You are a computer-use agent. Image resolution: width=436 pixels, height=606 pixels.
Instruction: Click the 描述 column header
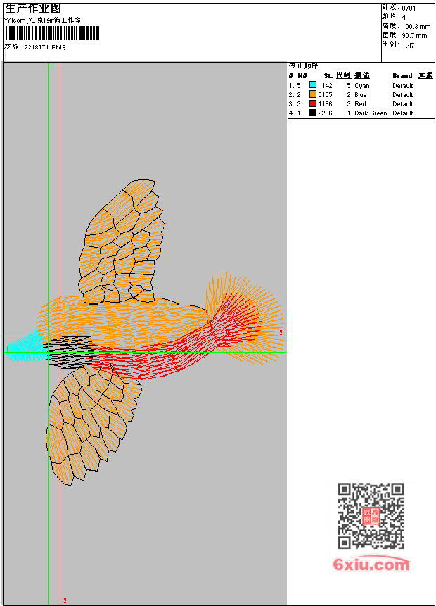click(362, 75)
